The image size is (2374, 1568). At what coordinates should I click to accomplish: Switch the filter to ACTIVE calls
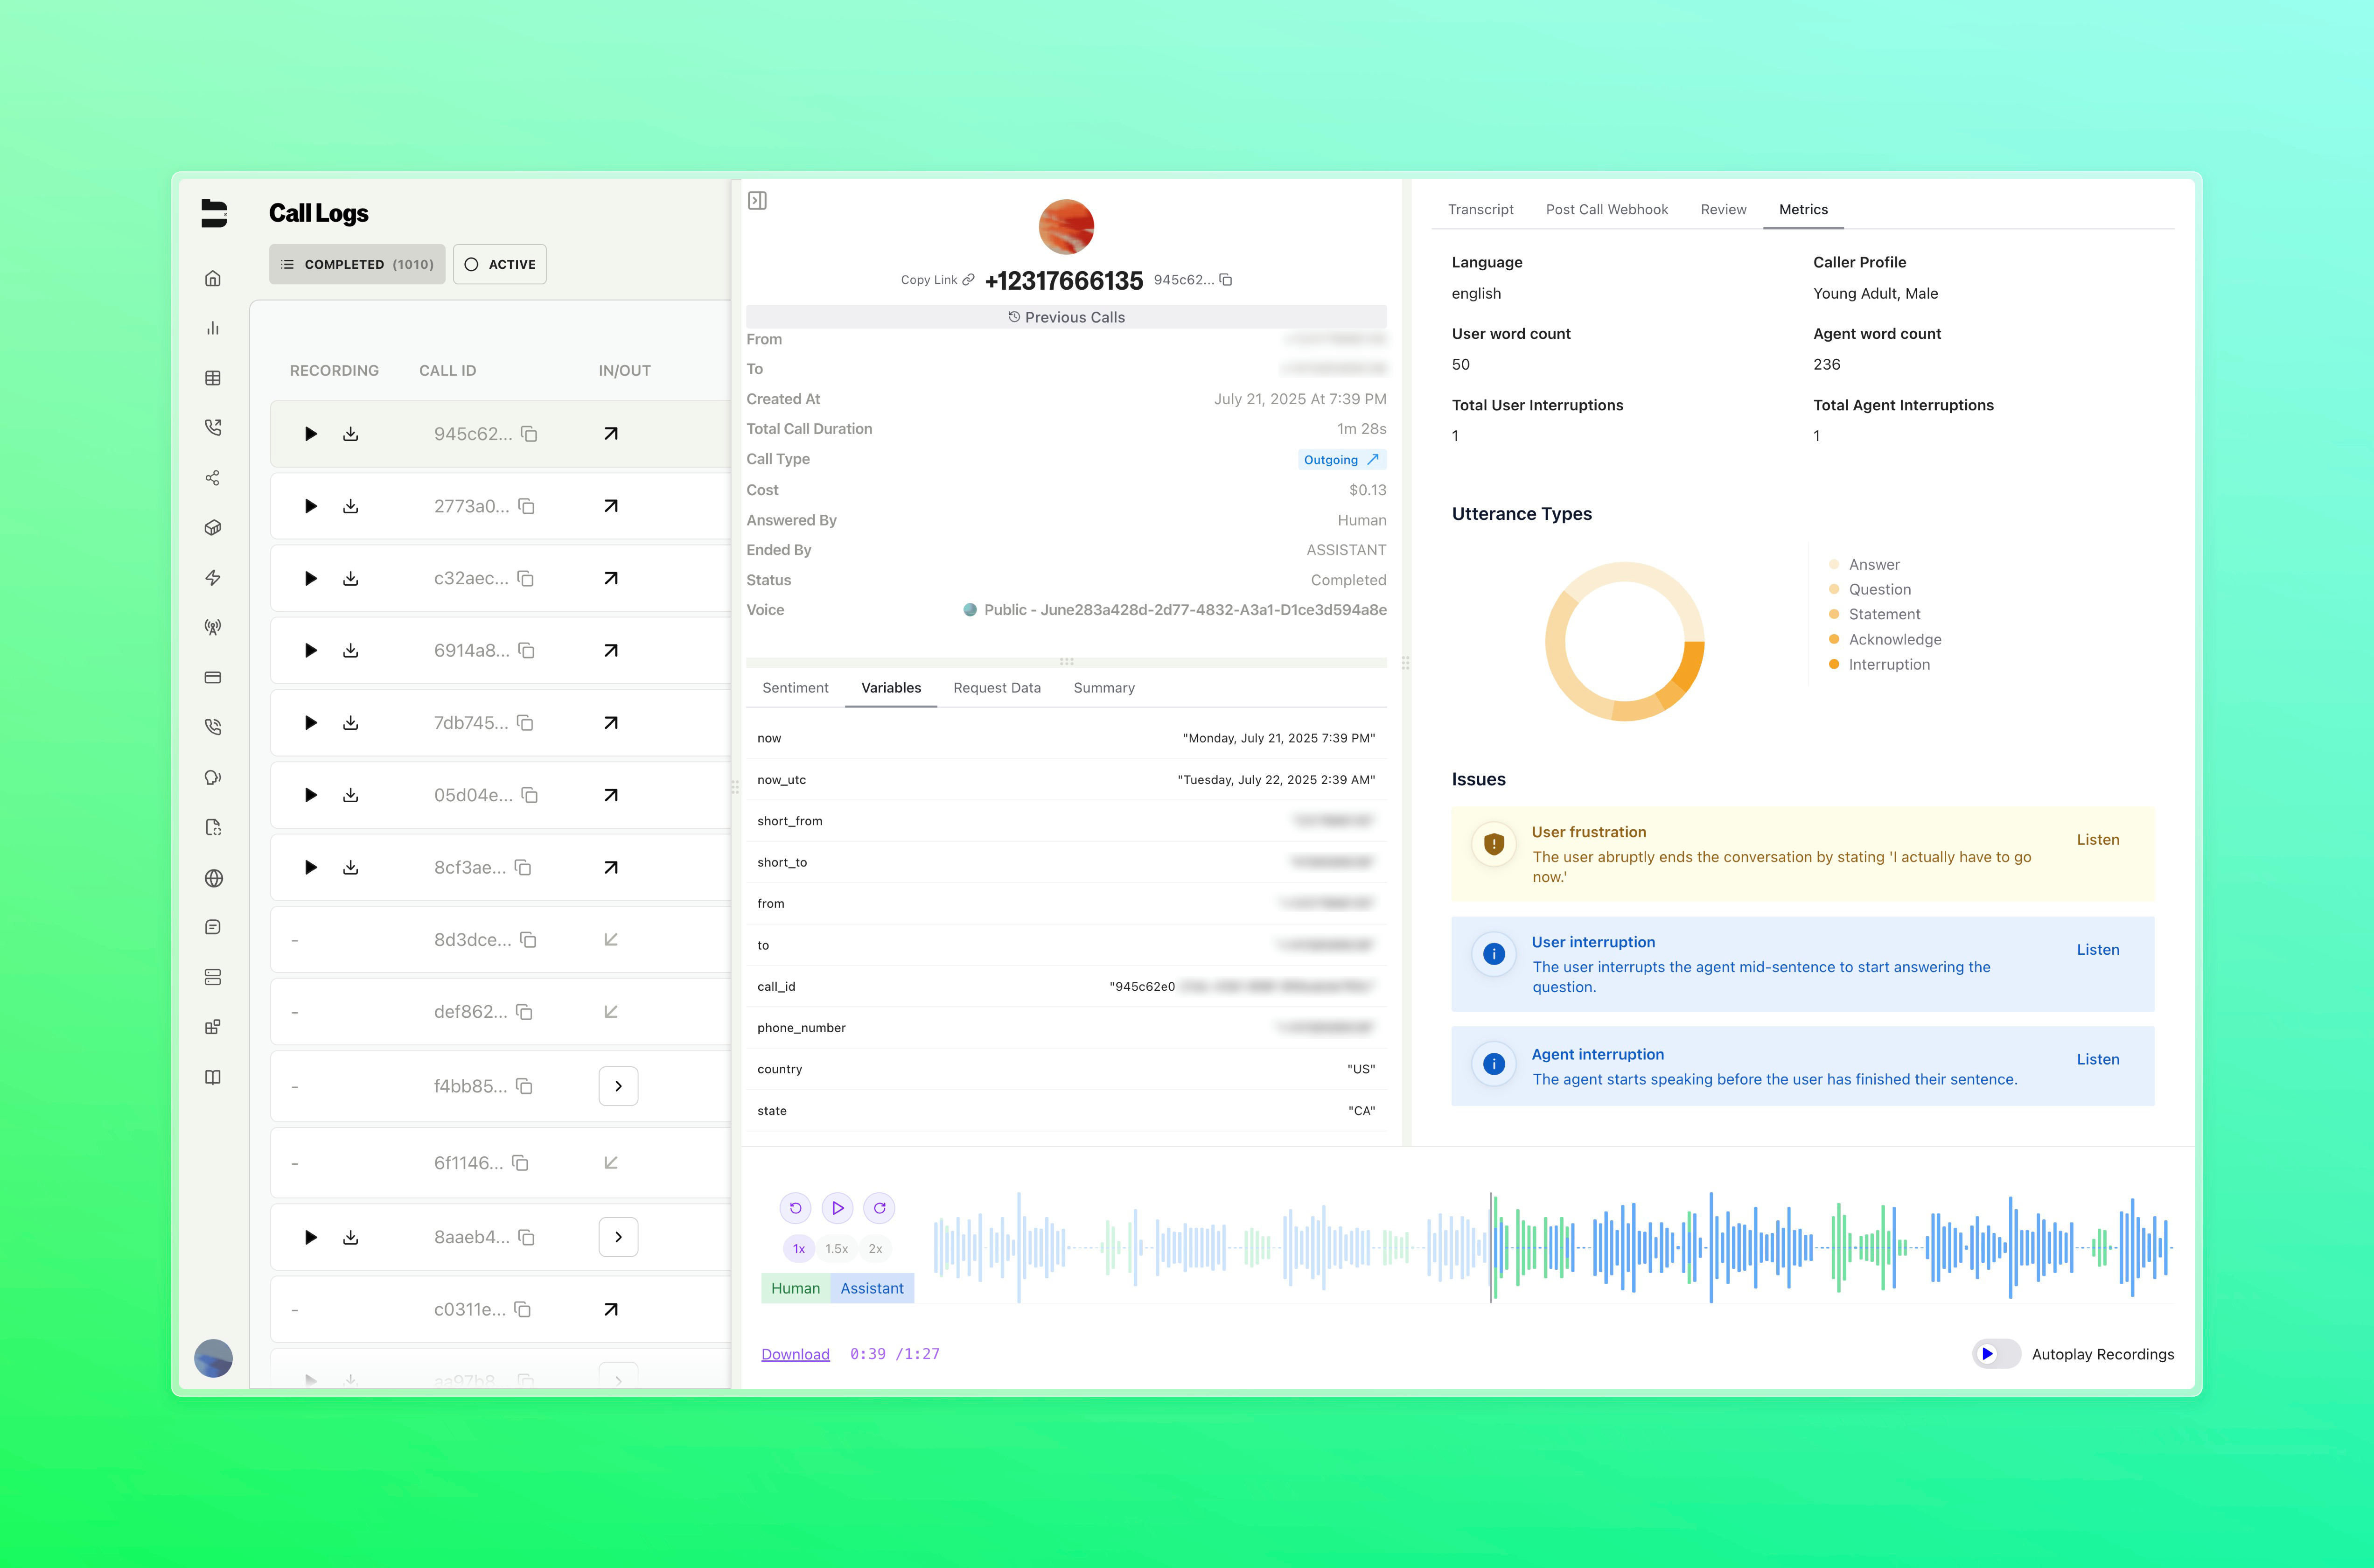[499, 264]
